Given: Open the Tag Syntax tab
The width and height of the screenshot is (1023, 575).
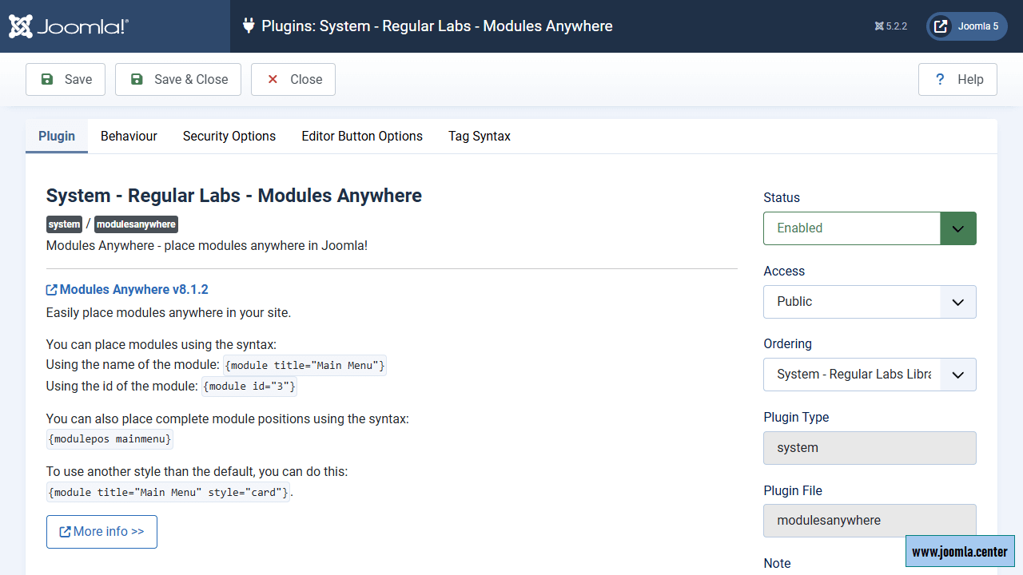Looking at the screenshot, I should 480,137.
